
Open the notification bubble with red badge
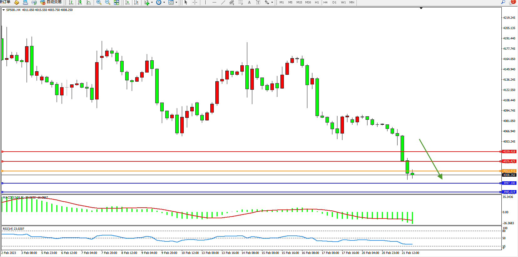(x=512, y=2)
